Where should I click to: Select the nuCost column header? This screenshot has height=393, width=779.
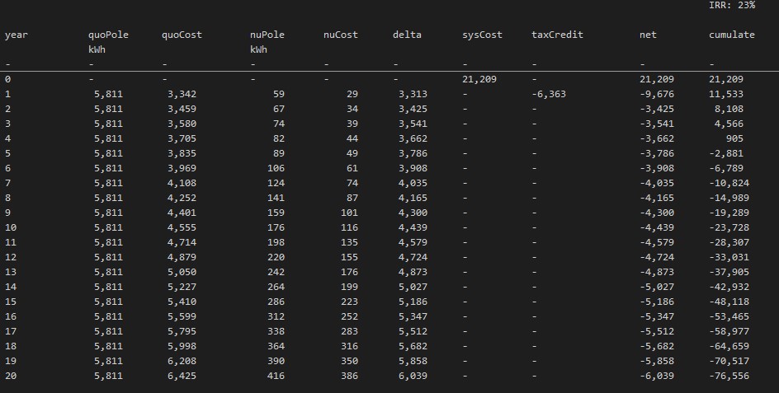point(340,35)
